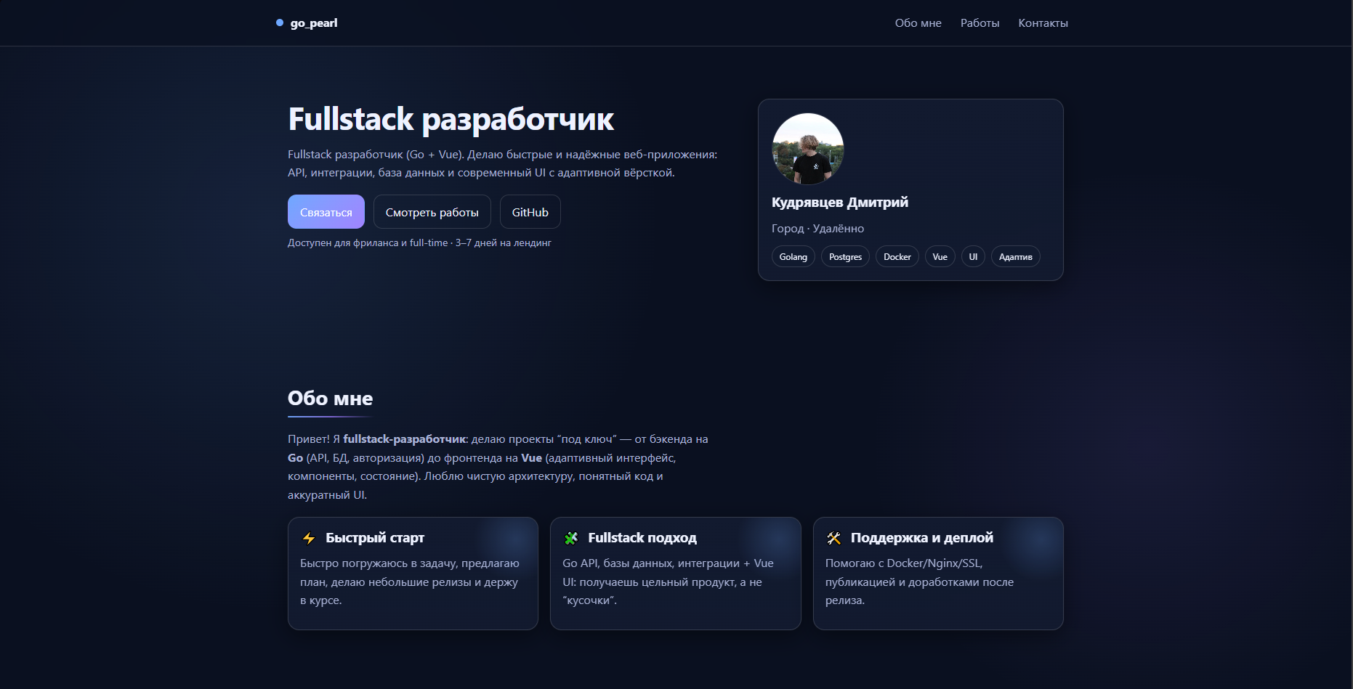The height and width of the screenshot is (689, 1353).
Task: Click the Смотреть работы button
Action: (x=432, y=212)
